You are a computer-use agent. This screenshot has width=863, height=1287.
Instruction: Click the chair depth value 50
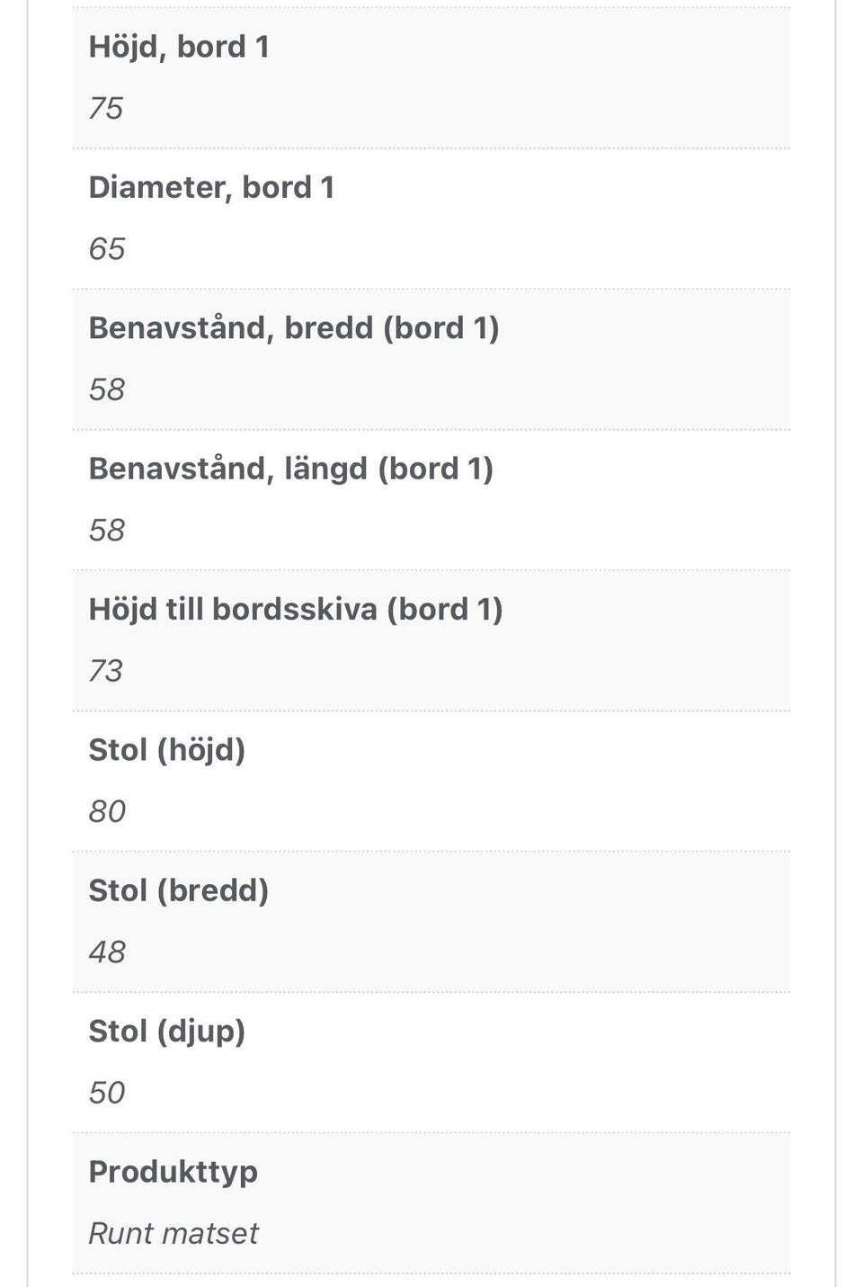pyautogui.click(x=106, y=1093)
